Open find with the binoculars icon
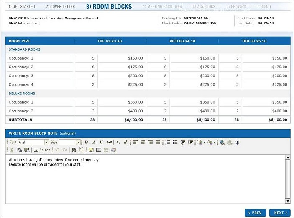This screenshot has width=294, height=218. pyautogui.click(x=74, y=150)
